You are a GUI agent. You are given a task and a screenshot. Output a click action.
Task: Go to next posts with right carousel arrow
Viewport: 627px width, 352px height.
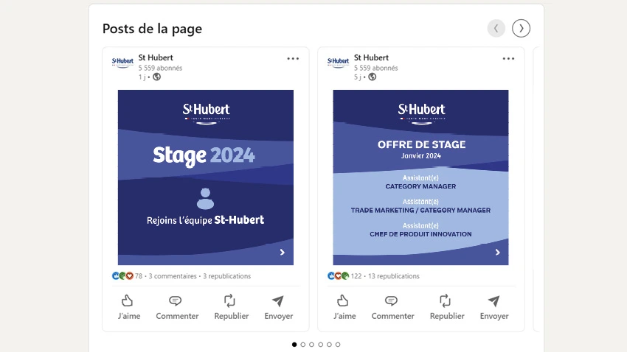(521, 28)
